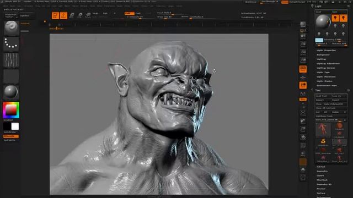353x198 pixels.
Task: Select the Scale transform icon in top shelf
Action: click(x=80, y=15)
